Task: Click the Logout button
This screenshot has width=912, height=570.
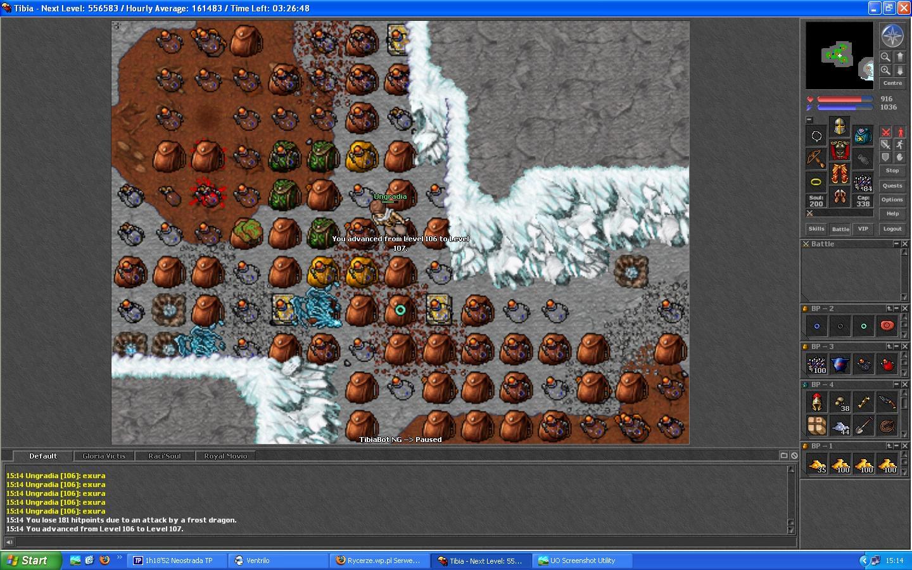Action: click(892, 229)
